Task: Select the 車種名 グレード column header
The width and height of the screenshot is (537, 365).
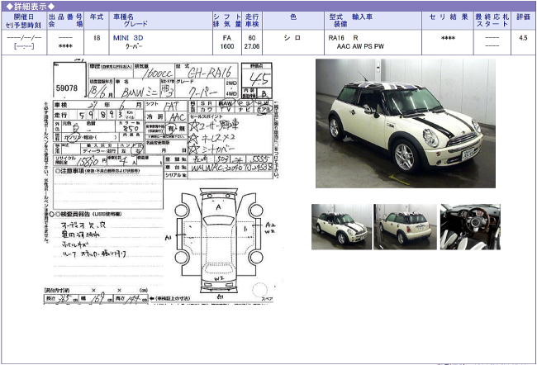Action: (160, 21)
